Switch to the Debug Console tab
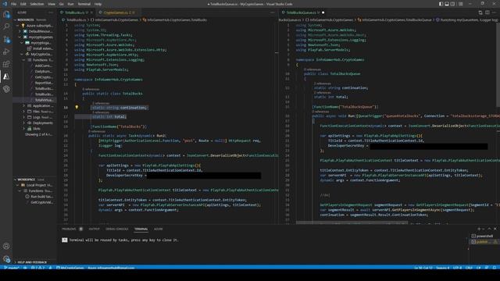 (x=116, y=229)
